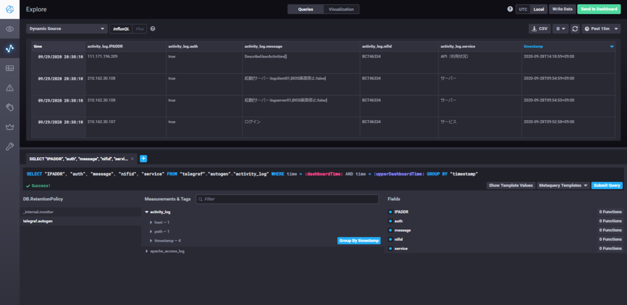Open the Dynamic Source dropdown
The height and width of the screenshot is (305, 627).
coord(67,29)
